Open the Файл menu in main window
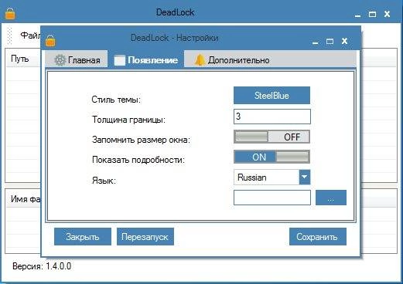 click(x=30, y=35)
